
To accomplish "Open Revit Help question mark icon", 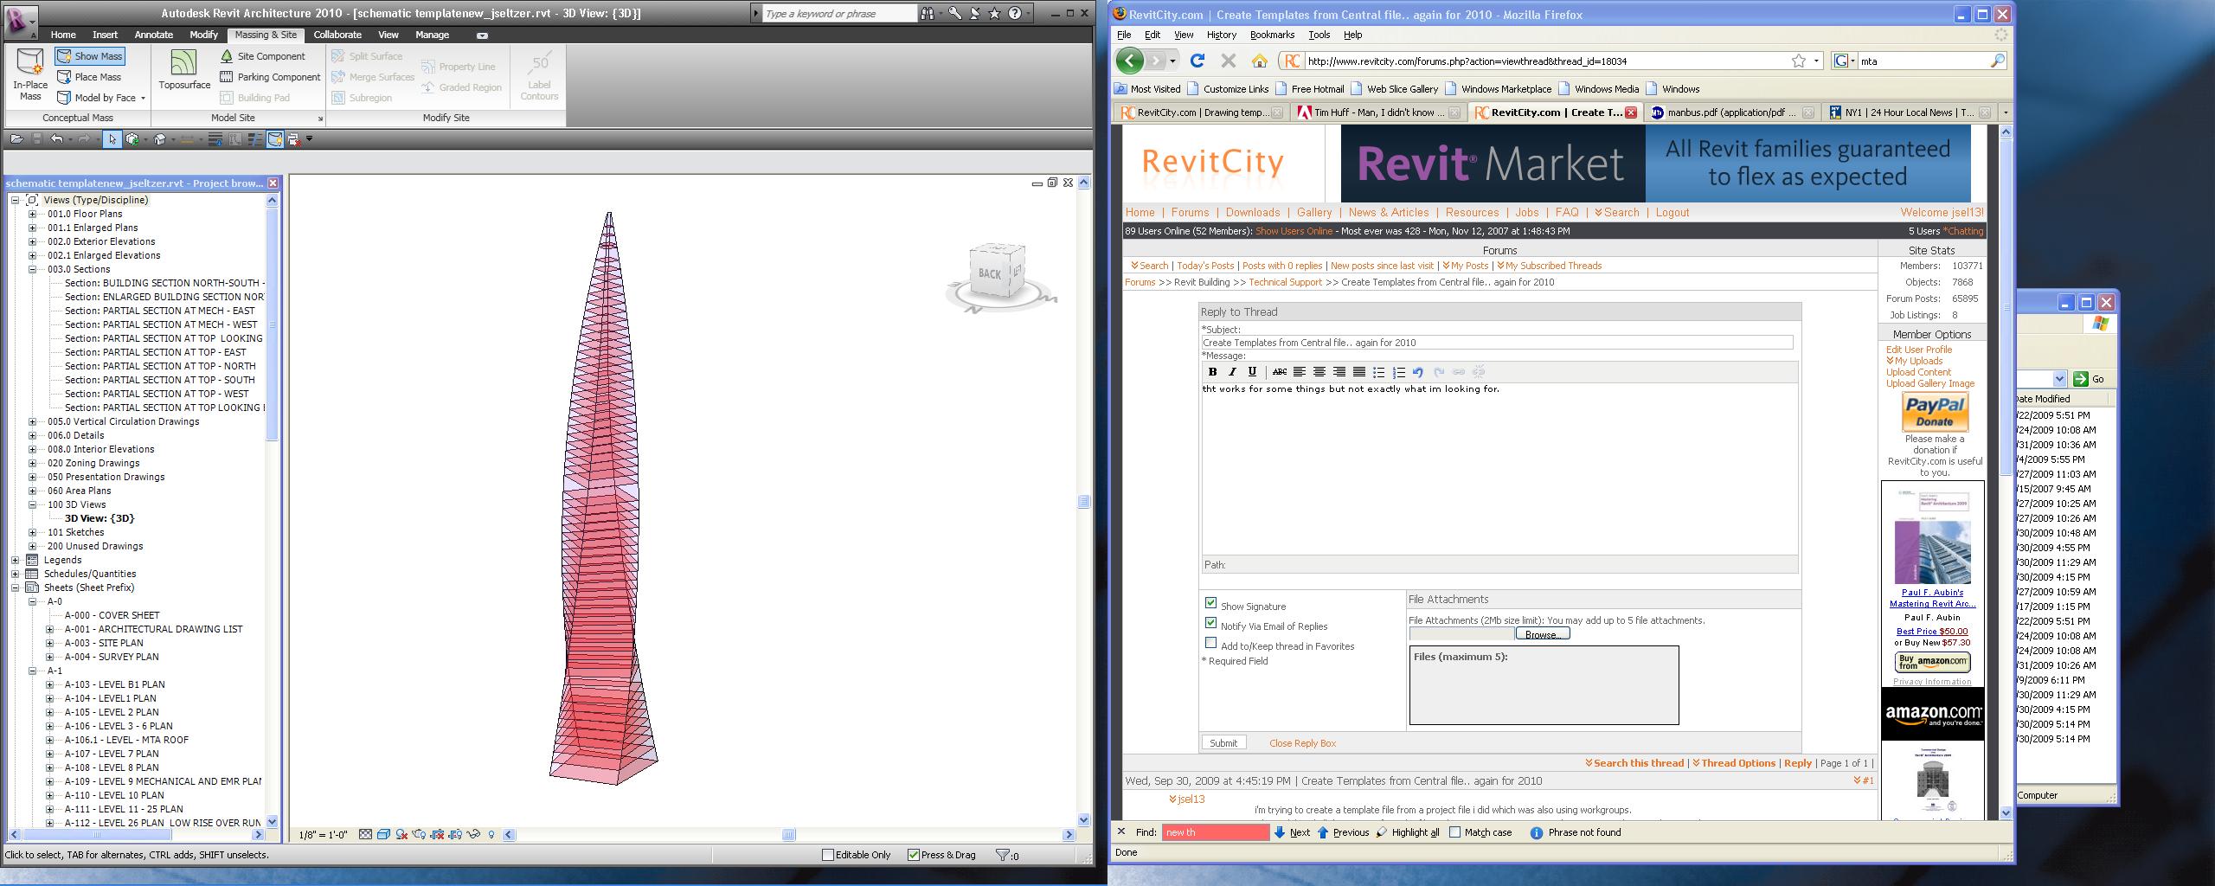I will click(1014, 13).
